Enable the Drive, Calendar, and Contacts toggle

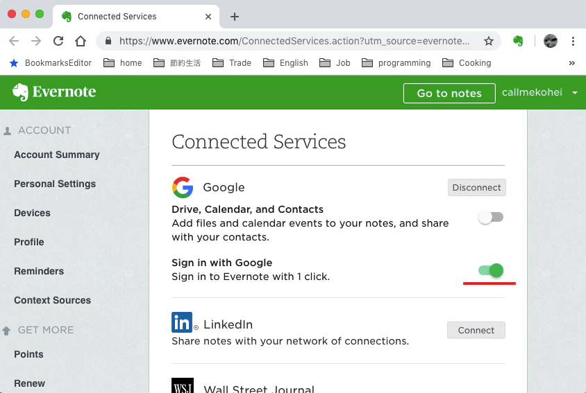[491, 217]
